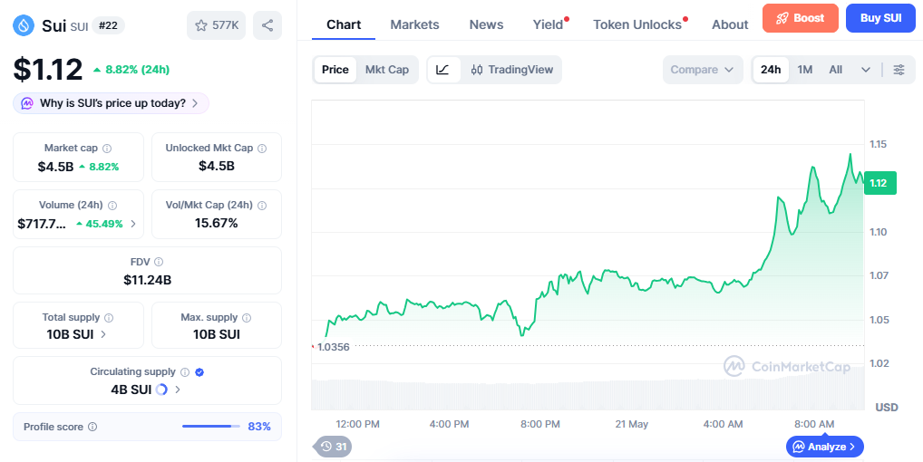This screenshot has height=462, width=923.
Task: Show Volume (24h) info icon
Action: 112,205
